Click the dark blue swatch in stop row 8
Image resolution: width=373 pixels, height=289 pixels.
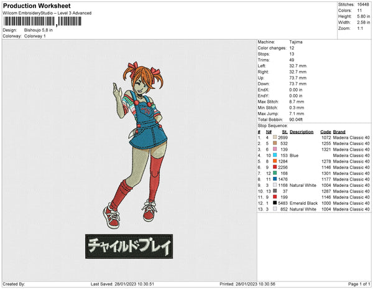(275, 179)
